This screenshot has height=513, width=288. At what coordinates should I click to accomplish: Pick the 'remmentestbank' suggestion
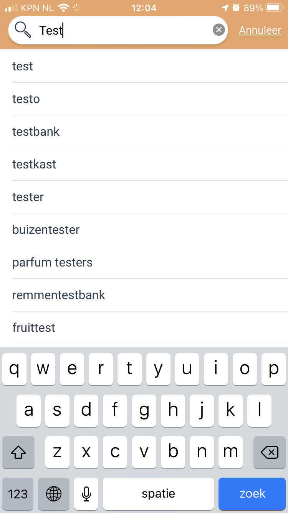(x=150, y=295)
